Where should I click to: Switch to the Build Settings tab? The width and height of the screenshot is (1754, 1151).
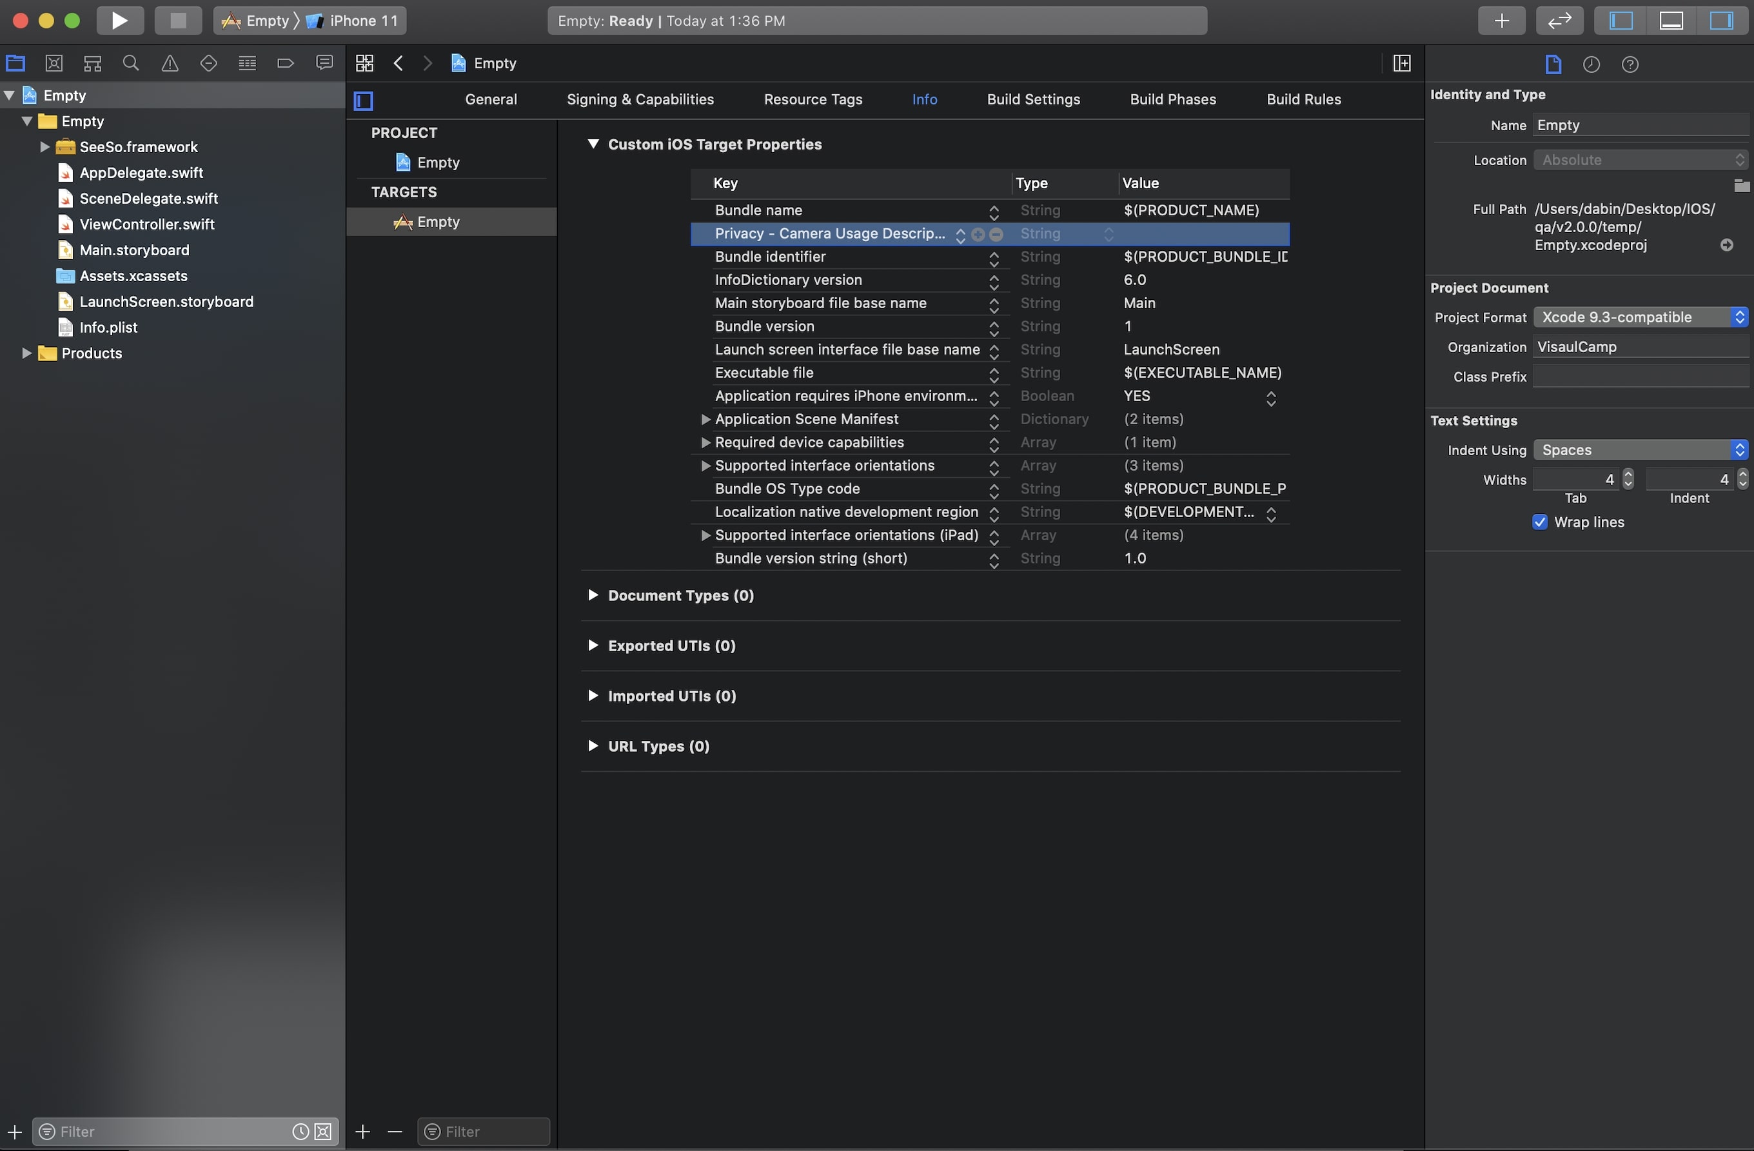coord(1033,99)
